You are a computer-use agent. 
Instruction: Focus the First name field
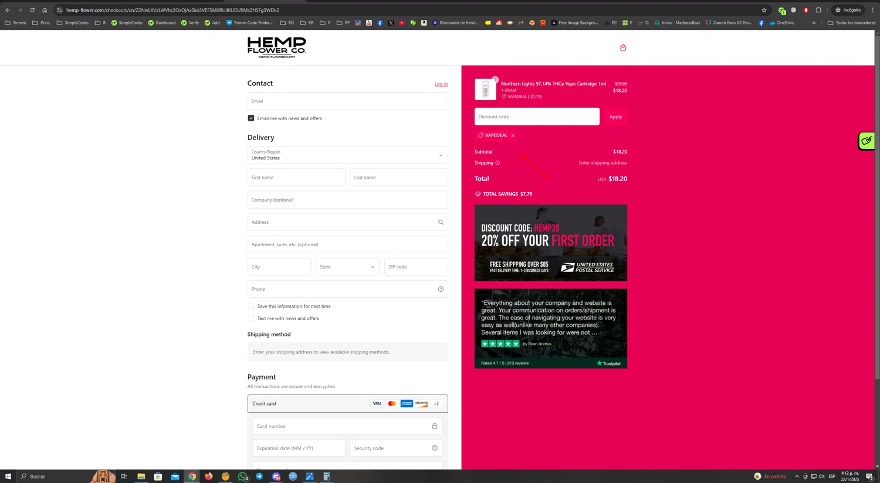click(x=296, y=178)
